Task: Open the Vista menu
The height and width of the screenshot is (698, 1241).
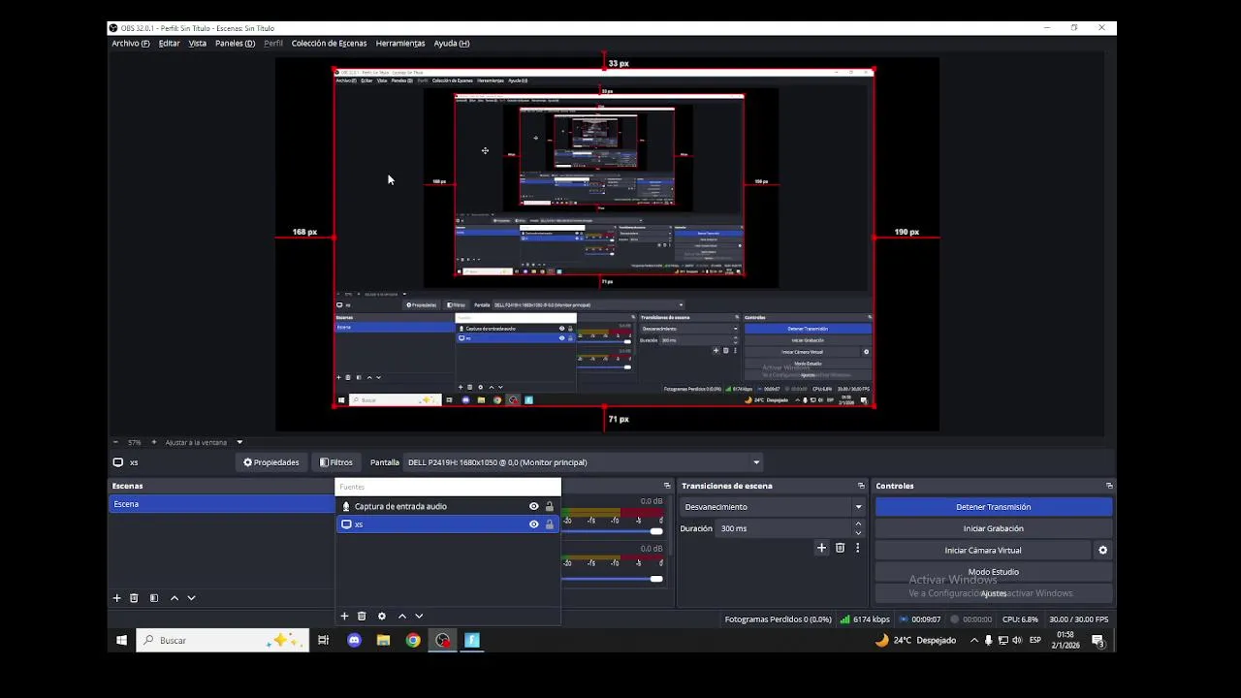Action: pyautogui.click(x=198, y=43)
